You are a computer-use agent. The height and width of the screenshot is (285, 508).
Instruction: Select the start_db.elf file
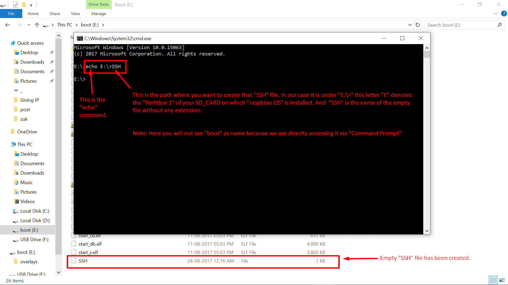pyautogui.click(x=90, y=244)
